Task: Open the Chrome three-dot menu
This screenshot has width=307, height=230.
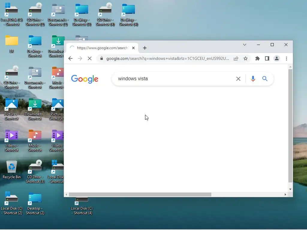Action: [x=286, y=58]
